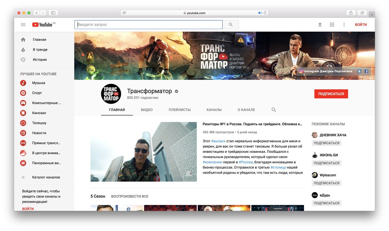Click the Спорт basketball icon

click(23, 93)
